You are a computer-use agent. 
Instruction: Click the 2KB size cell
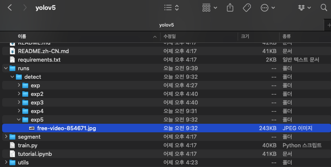tap(271, 60)
